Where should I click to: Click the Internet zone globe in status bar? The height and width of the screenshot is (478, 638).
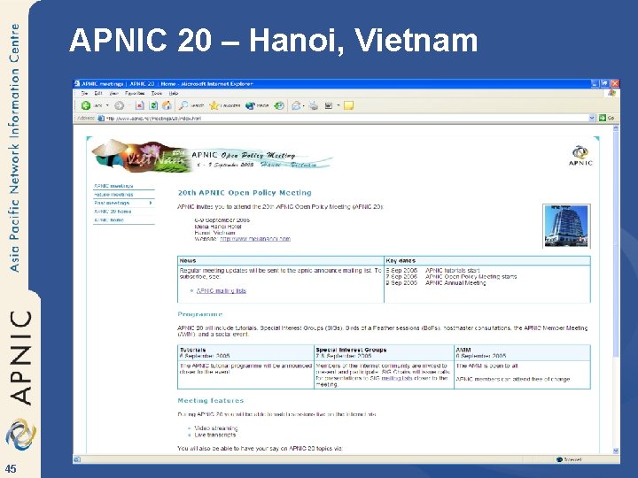click(x=560, y=459)
